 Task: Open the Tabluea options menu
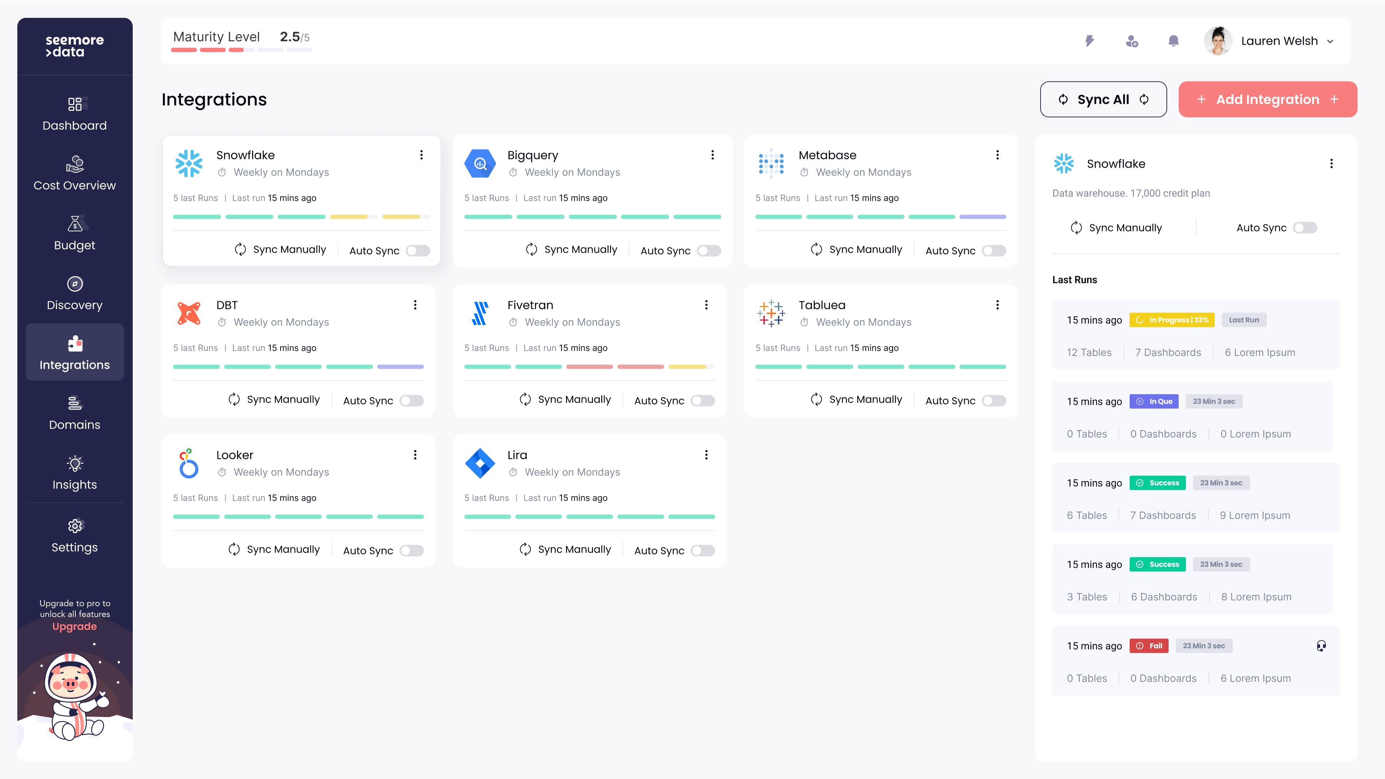coord(997,305)
